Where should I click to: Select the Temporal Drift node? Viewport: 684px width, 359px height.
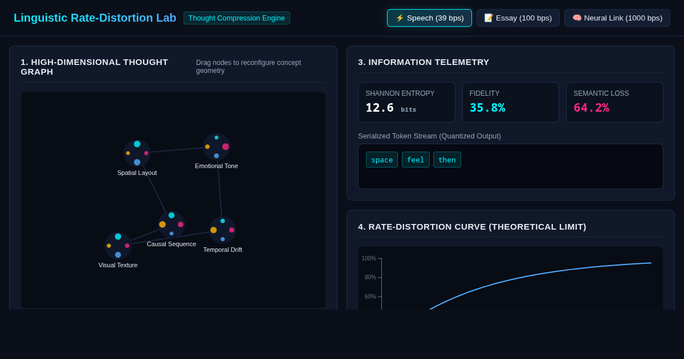(x=222, y=230)
